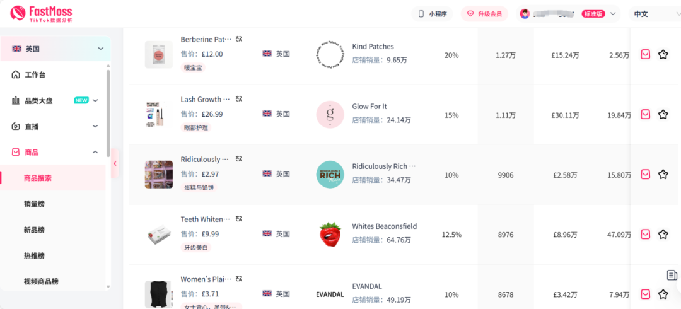
Task: Open Glow For It store logo
Action: tap(330, 114)
